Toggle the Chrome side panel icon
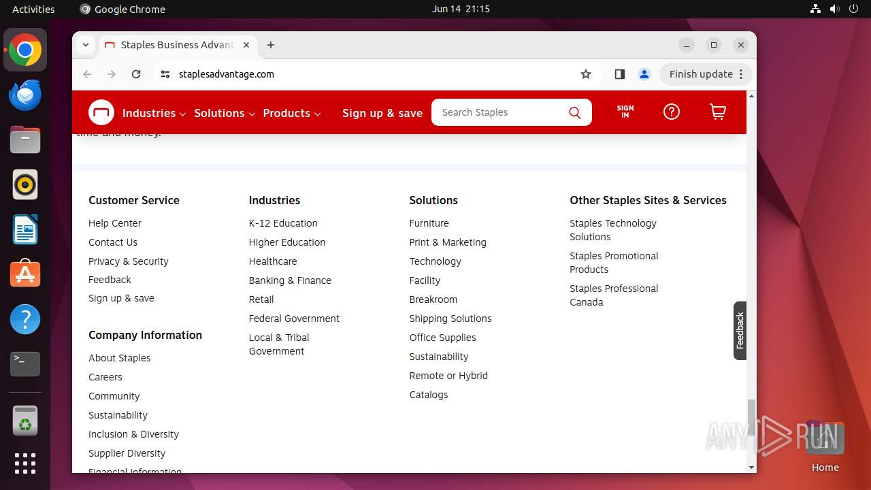This screenshot has width=871, height=490. tap(619, 74)
